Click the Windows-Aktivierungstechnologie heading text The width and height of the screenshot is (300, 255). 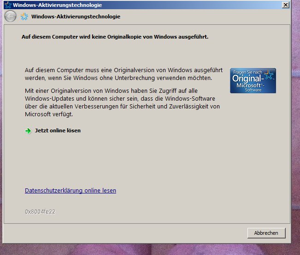point(76,17)
